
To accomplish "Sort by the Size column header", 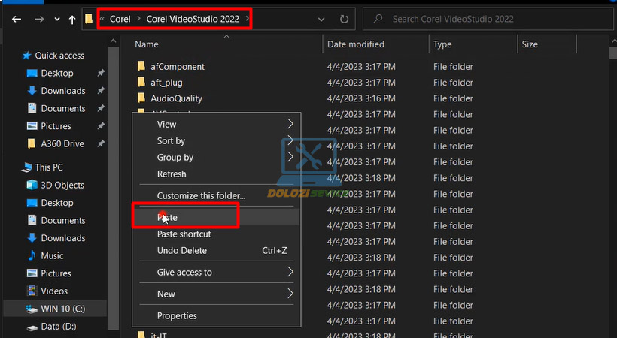I will pos(530,44).
